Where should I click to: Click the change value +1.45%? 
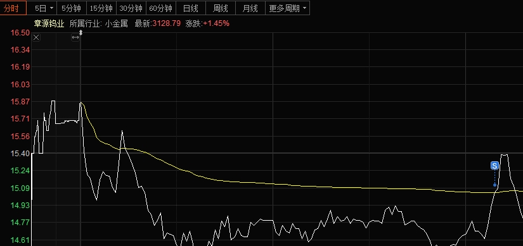click(x=216, y=23)
